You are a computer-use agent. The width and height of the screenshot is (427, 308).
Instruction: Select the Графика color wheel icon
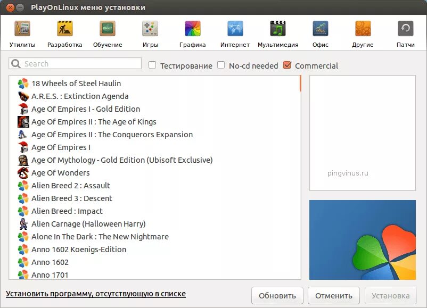pyautogui.click(x=193, y=28)
